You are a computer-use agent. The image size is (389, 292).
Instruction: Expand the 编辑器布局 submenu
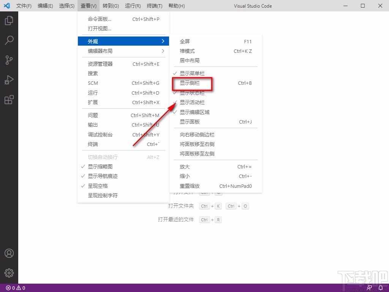123,51
